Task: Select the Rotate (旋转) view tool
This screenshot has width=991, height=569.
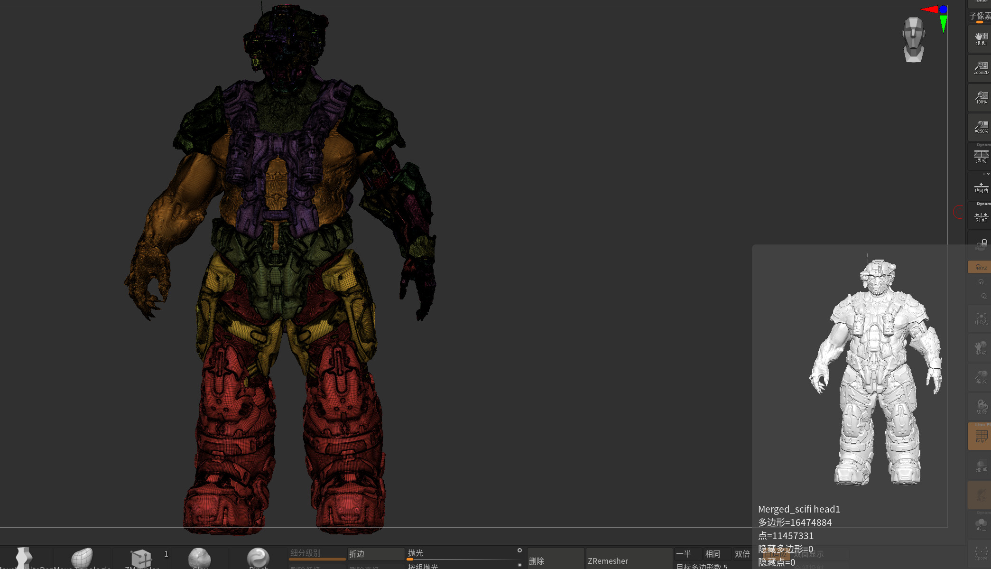Action: pyautogui.click(x=980, y=407)
